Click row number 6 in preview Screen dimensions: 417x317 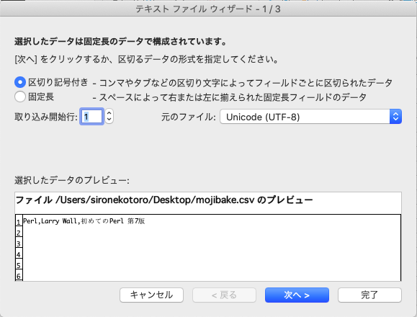tap(19, 276)
